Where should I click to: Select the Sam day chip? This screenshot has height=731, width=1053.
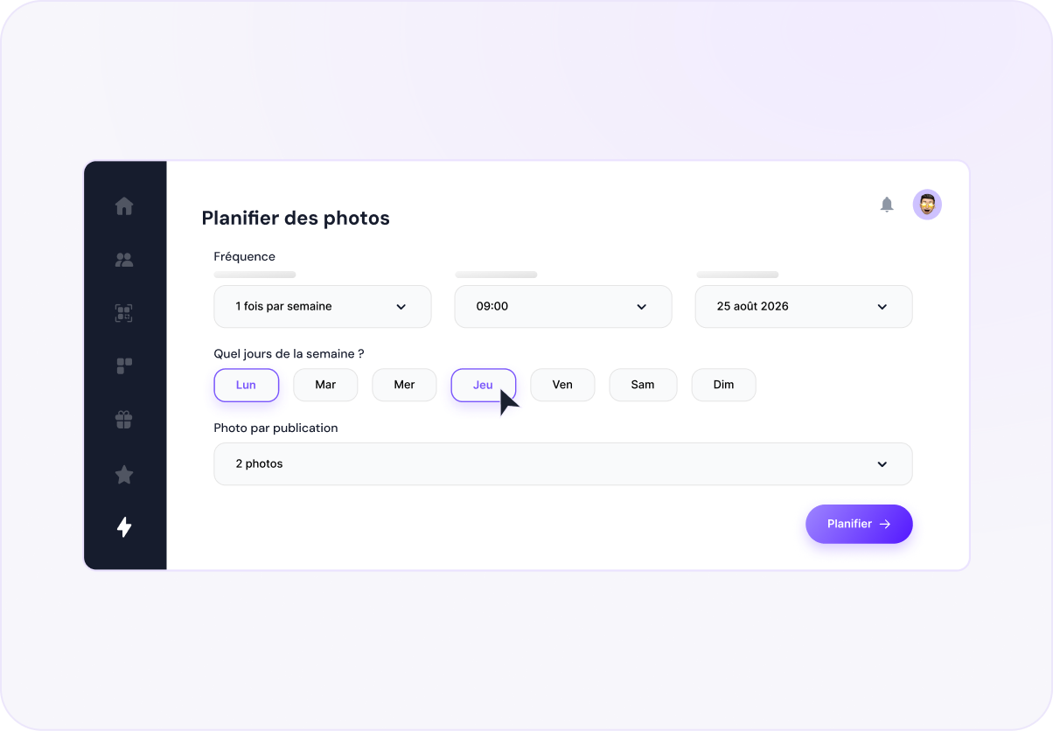click(x=643, y=385)
